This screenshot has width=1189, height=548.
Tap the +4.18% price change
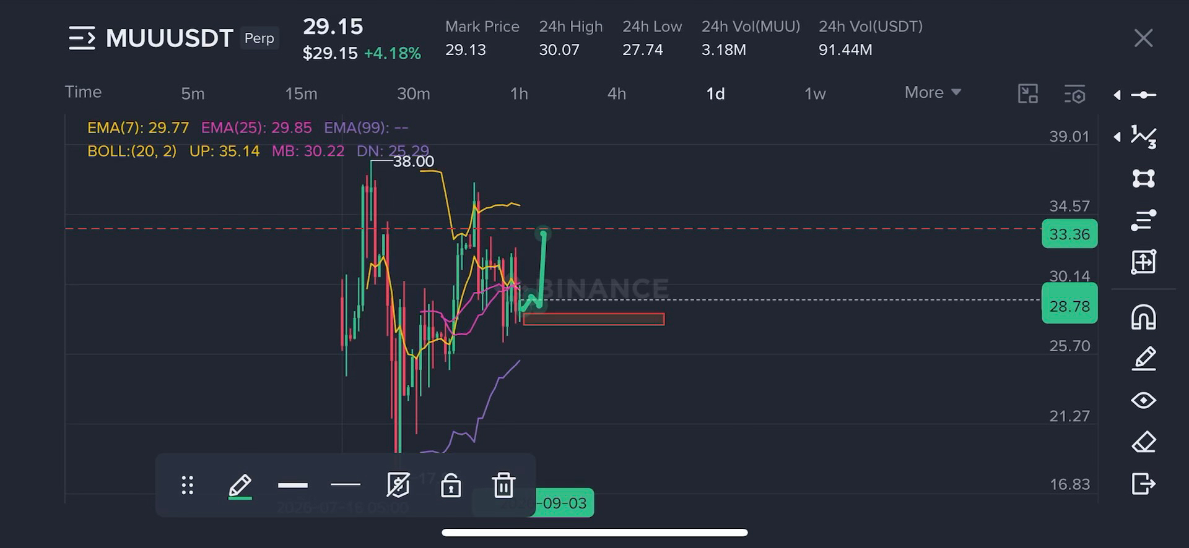click(x=393, y=54)
